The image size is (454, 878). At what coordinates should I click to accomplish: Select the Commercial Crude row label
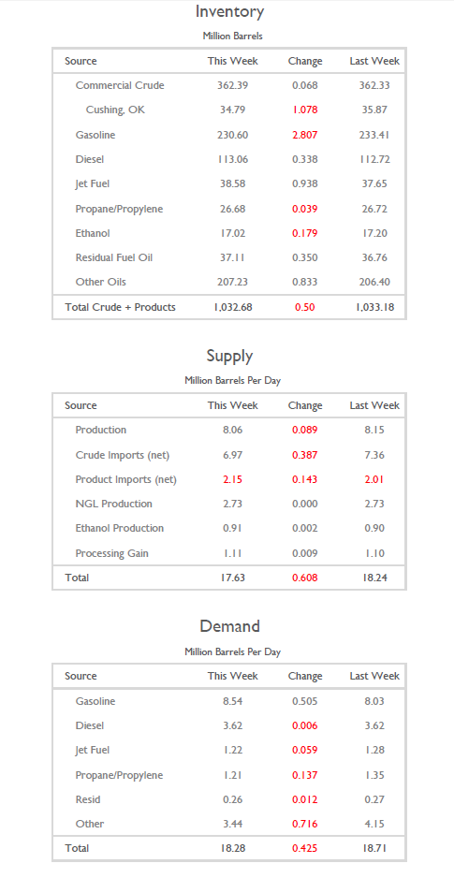tap(120, 86)
